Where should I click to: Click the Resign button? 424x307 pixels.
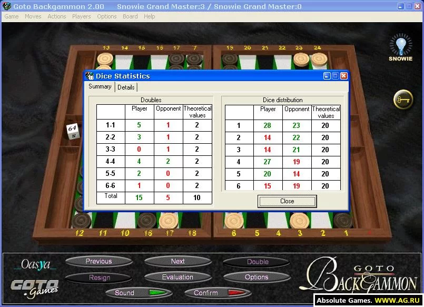click(99, 278)
